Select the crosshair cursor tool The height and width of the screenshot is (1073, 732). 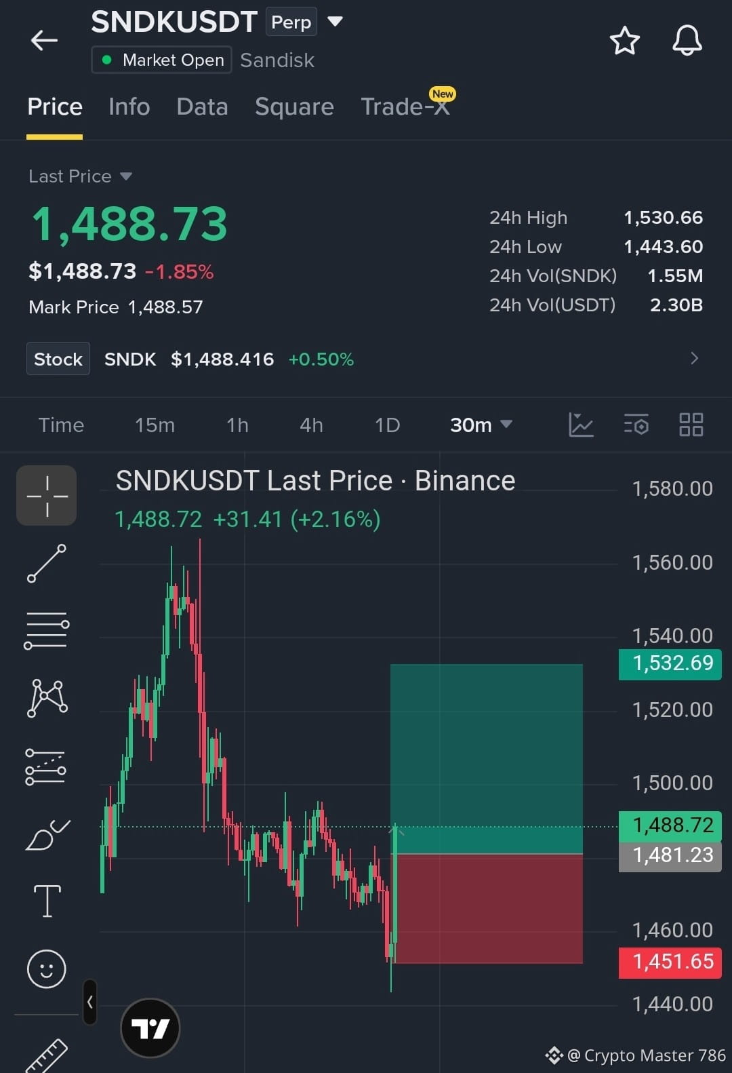[x=47, y=496]
